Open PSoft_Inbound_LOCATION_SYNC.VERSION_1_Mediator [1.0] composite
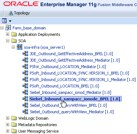Viewport: 137px width, 134px height. [83, 80]
